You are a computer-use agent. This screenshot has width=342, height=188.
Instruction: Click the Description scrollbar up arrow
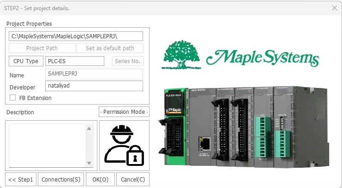(x=89, y=129)
